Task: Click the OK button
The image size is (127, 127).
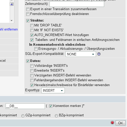Action: 120,123
